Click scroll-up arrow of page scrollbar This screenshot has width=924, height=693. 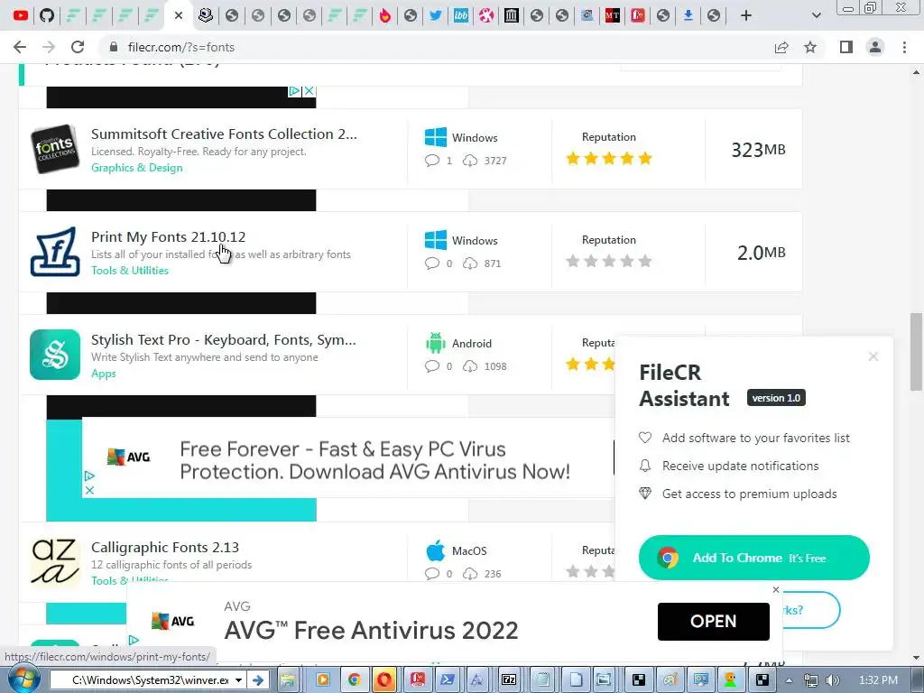tap(916, 72)
